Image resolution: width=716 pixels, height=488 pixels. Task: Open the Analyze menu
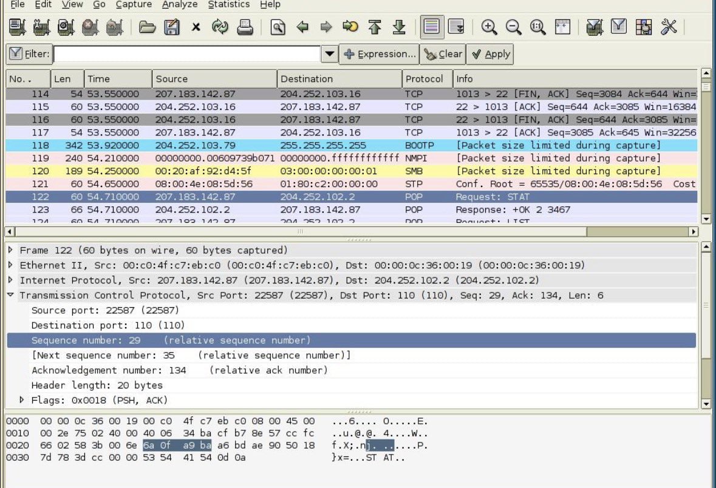tap(180, 5)
